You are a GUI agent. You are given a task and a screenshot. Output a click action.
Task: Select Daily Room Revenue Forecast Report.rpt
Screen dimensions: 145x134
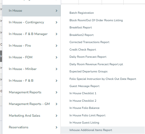[96, 64]
